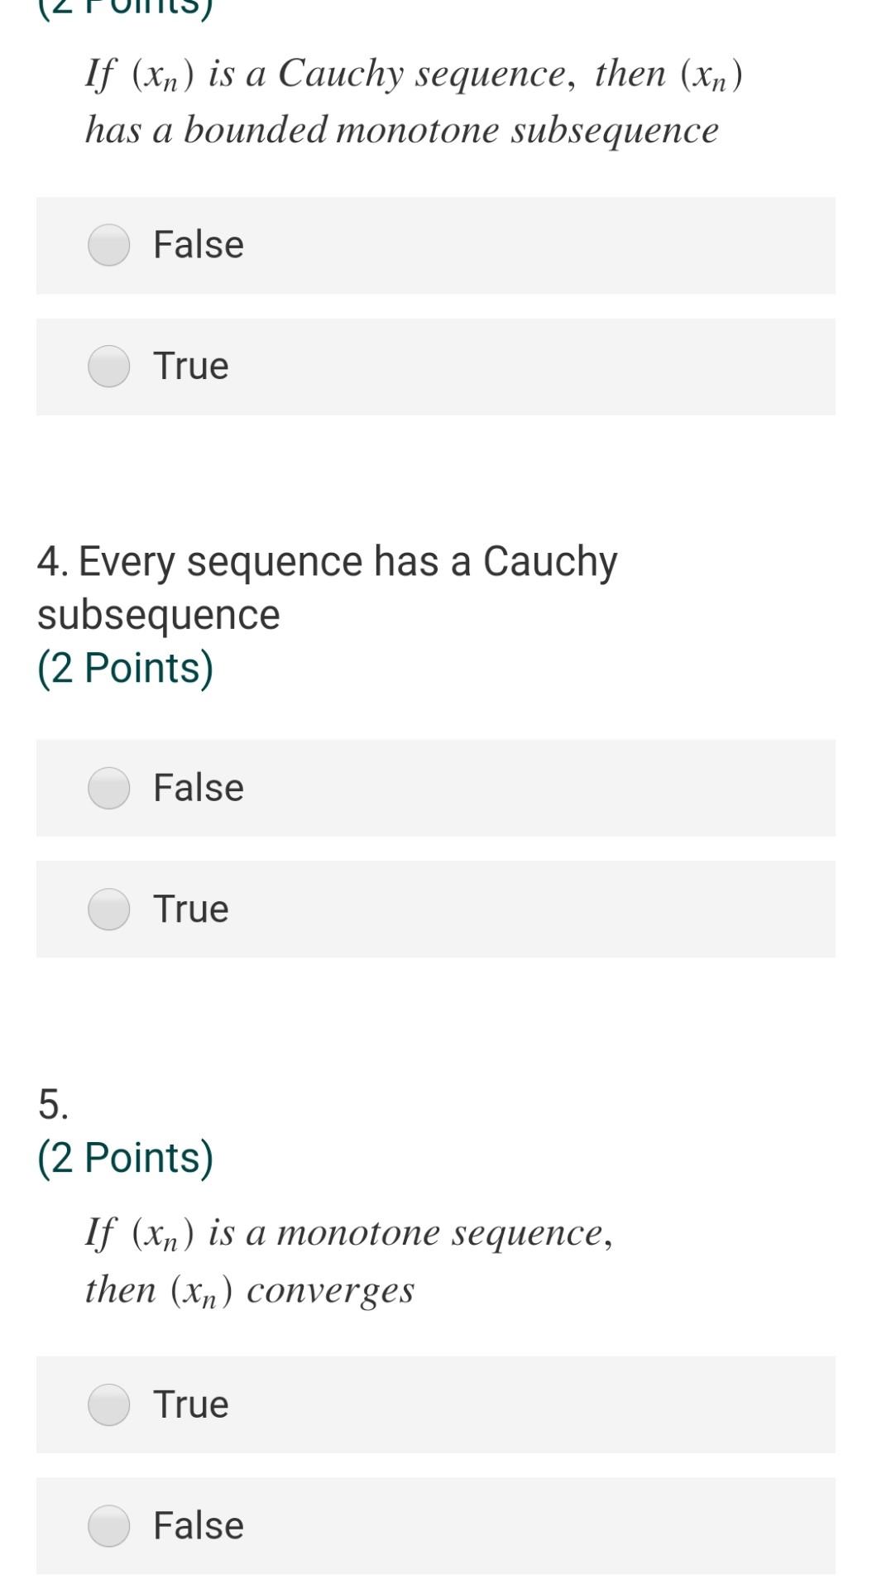Mark True on question 4

click(108, 908)
